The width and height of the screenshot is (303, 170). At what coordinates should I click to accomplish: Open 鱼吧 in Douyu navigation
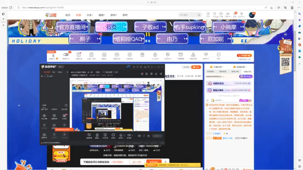(x=125, y=15)
